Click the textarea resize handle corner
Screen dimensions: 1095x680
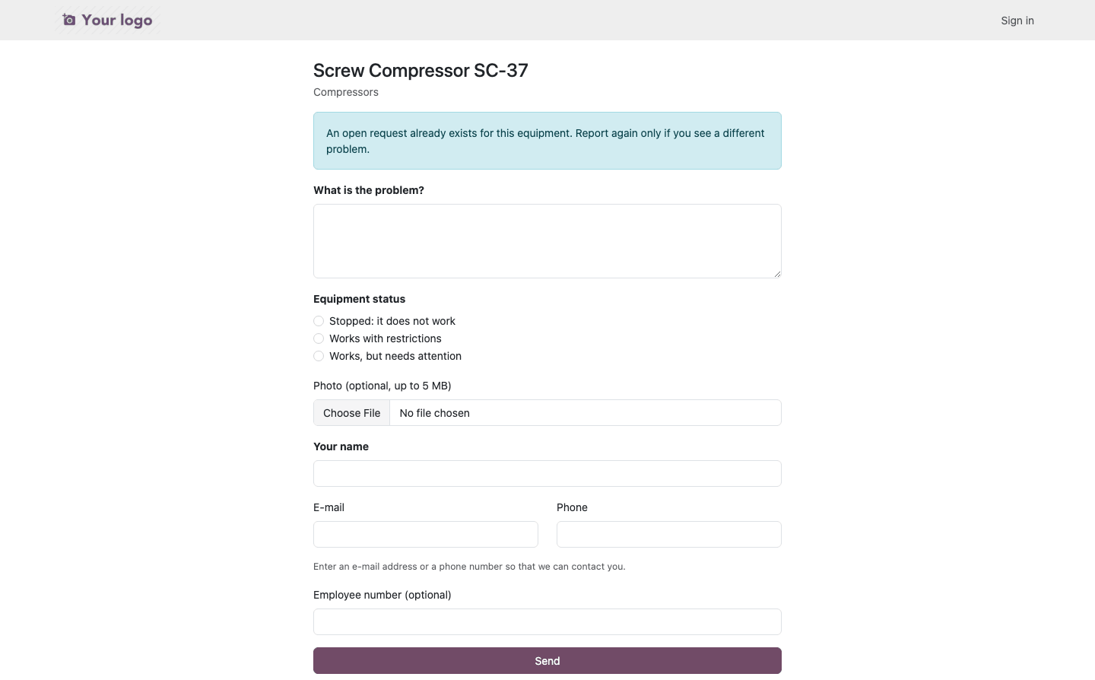(777, 274)
